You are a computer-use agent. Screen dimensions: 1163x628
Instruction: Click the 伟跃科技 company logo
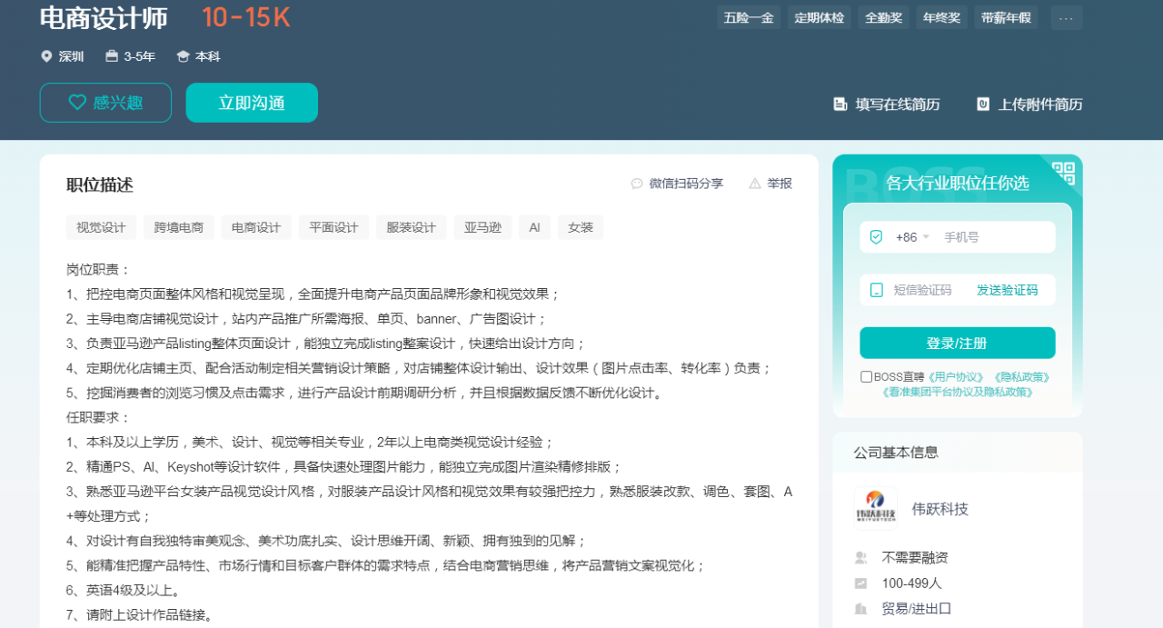[875, 508]
